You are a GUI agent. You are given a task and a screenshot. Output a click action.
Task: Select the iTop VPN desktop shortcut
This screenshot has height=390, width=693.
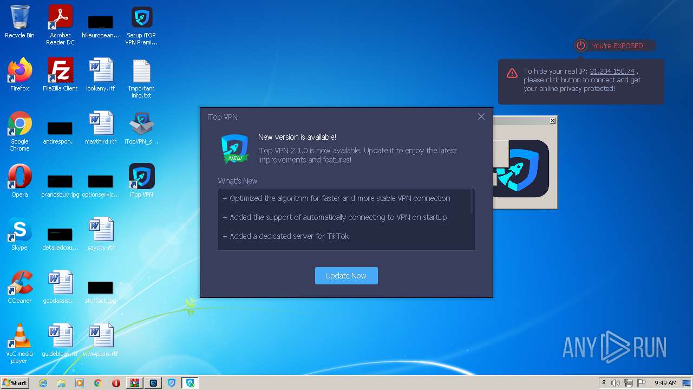[x=141, y=181]
